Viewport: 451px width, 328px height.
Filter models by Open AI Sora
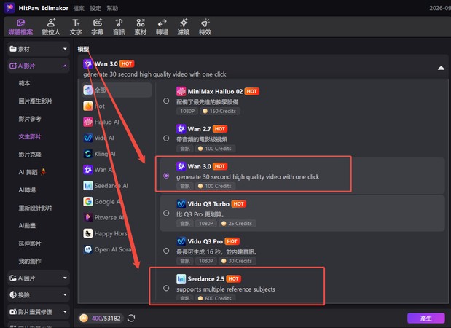tap(117, 249)
